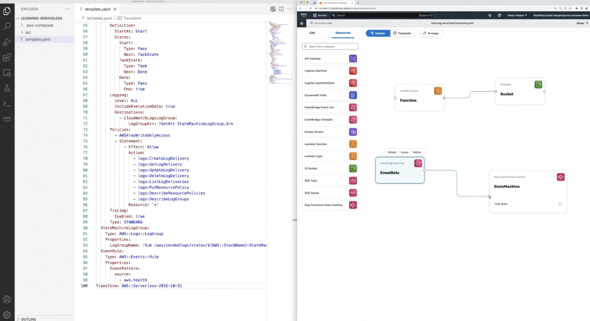Open the Menu dropdown in Application Composer
The height and width of the screenshot is (321, 590).
coord(582,23)
